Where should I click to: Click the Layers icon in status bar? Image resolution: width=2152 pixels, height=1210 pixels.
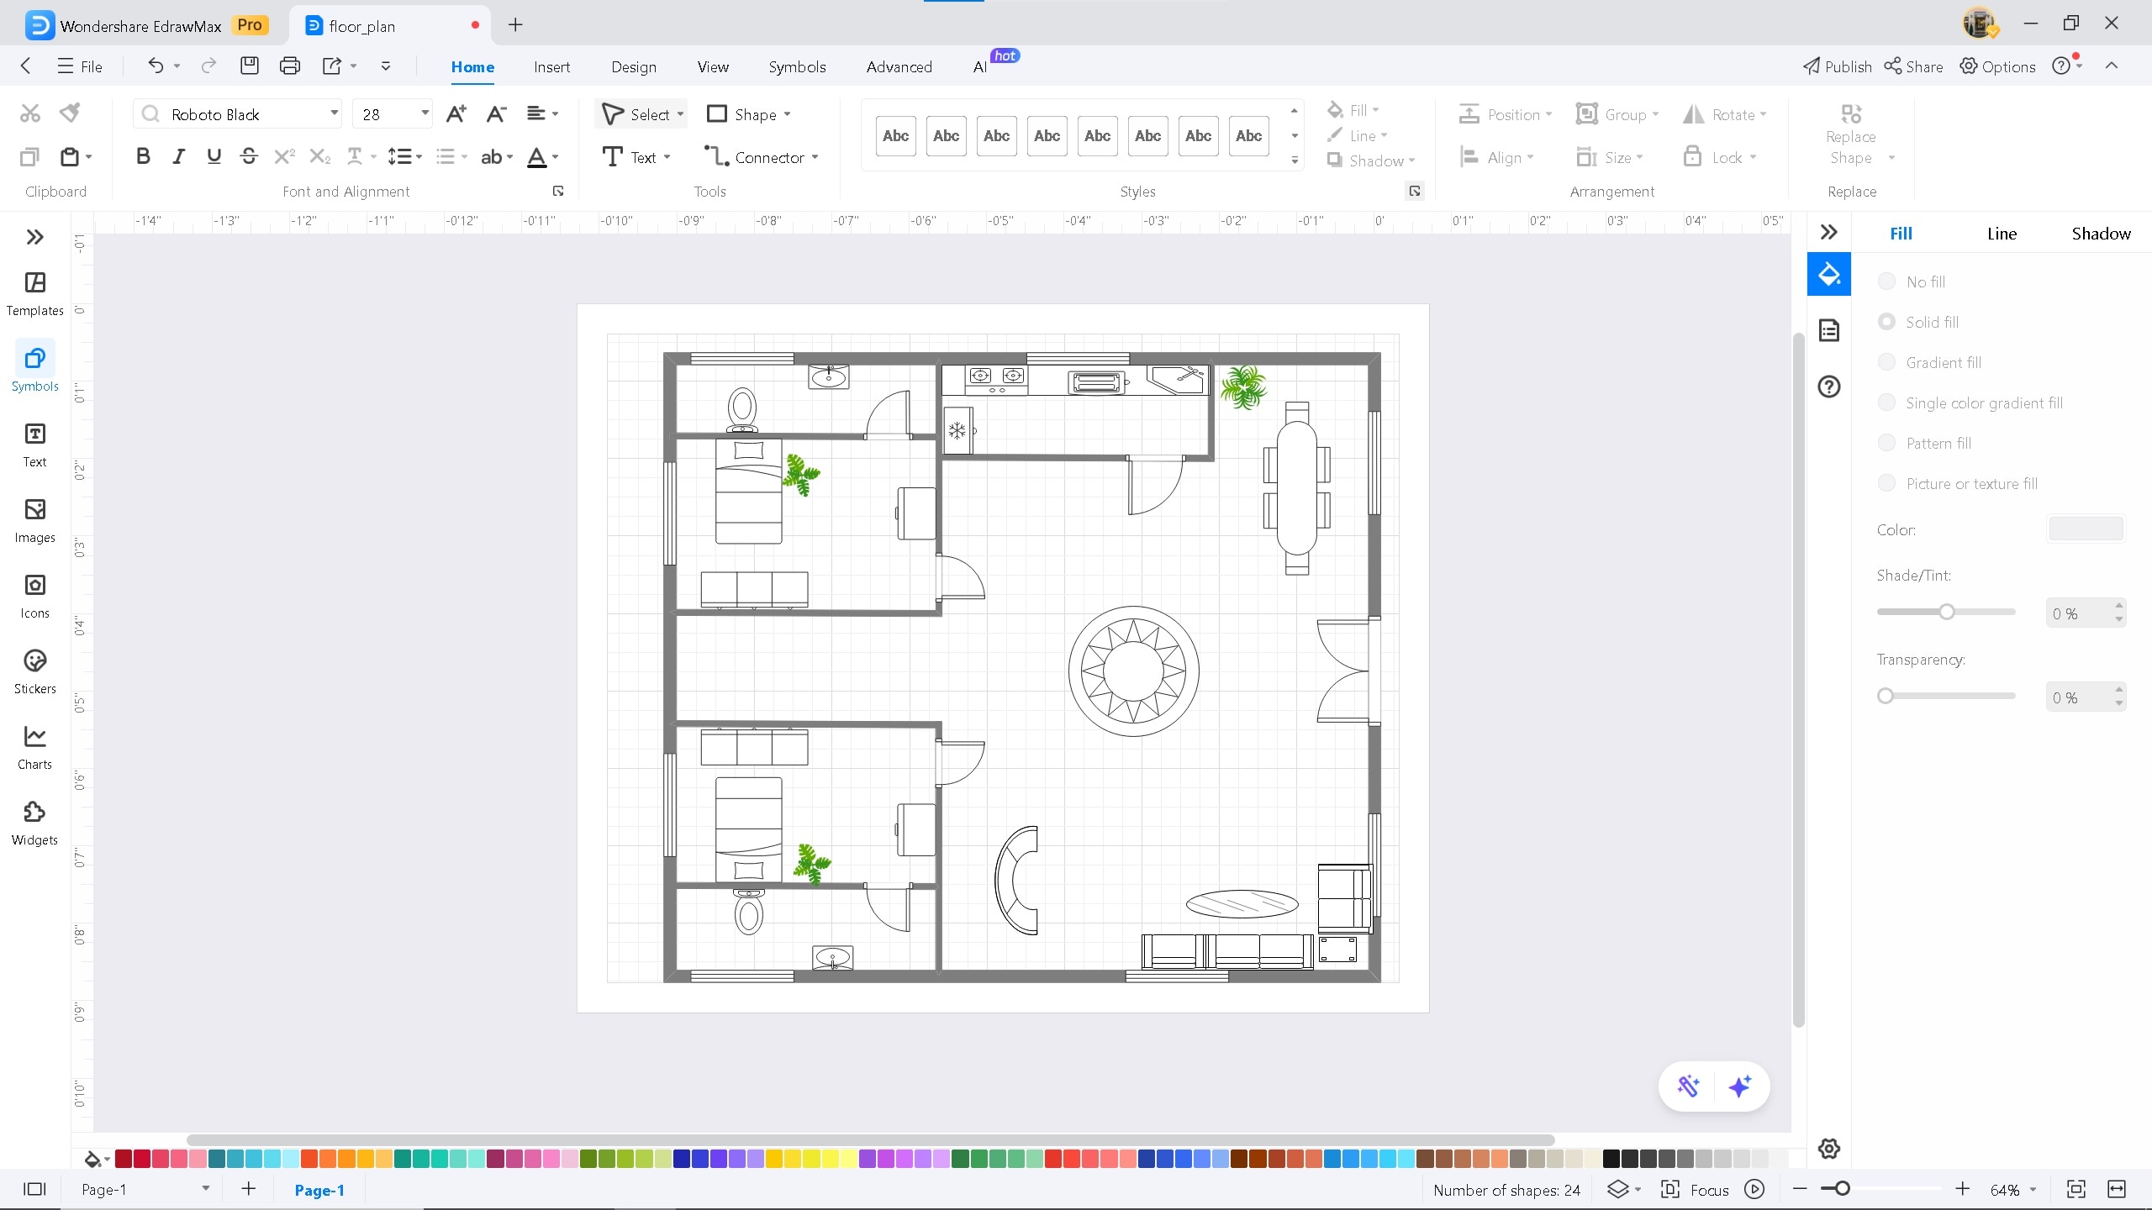1618,1190
